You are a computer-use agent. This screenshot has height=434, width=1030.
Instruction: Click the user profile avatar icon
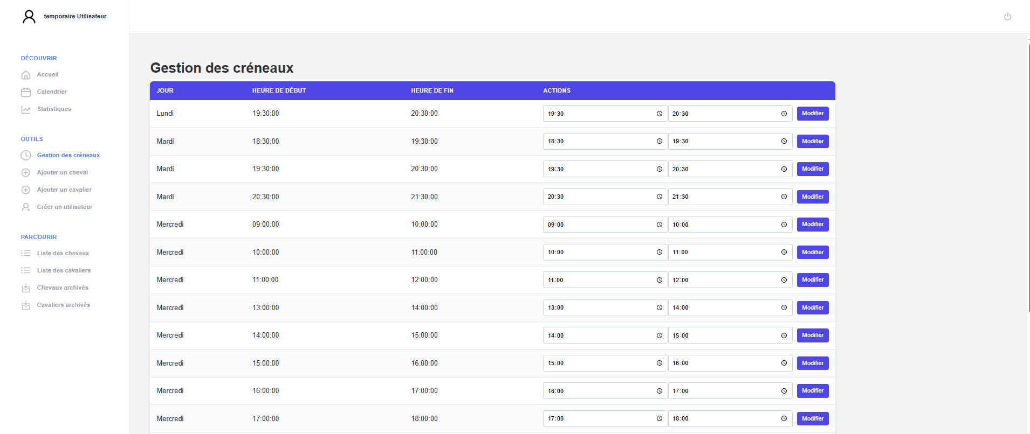(29, 17)
